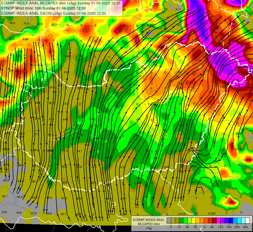Click the map value 40.2
This screenshot has width=253, height=232.
click(x=65, y=167)
